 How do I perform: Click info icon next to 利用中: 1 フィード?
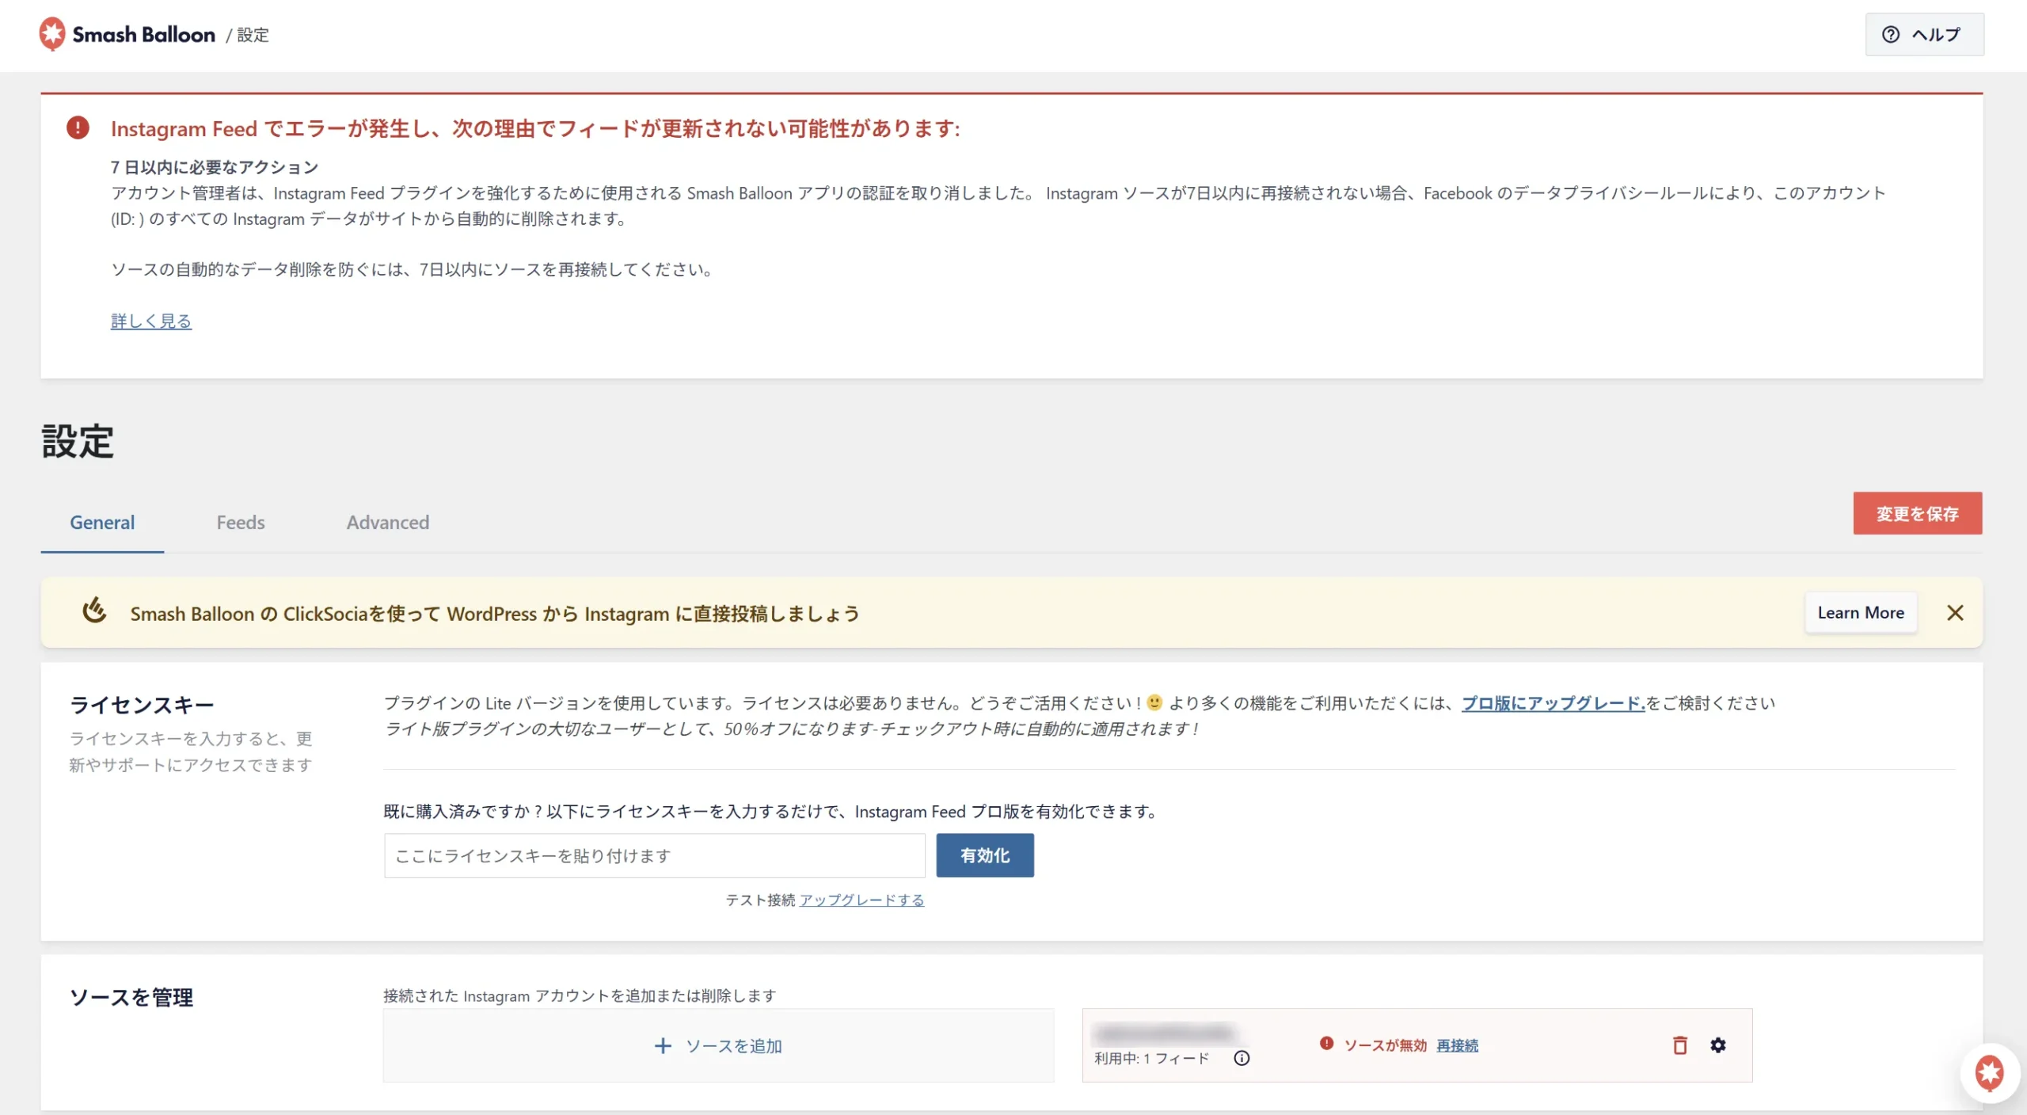coord(1242,1058)
